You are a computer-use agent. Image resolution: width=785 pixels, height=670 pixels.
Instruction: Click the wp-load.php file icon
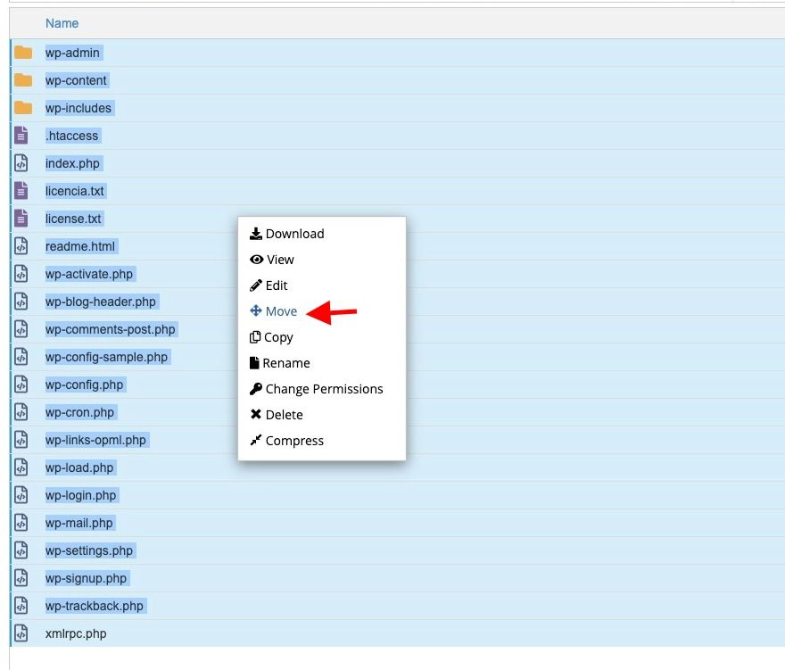[x=21, y=467]
